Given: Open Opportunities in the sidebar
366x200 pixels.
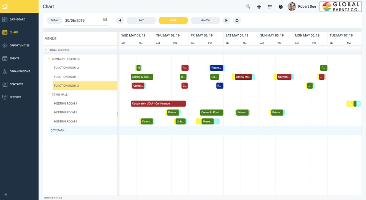Looking at the screenshot, I should [x=19, y=45].
